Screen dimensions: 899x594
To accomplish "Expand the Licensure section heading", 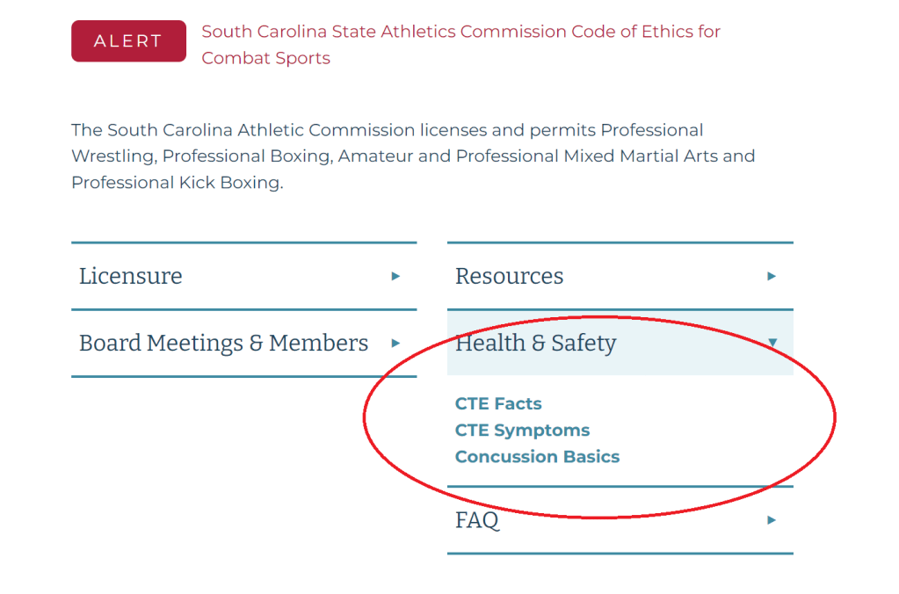I will click(x=131, y=276).
